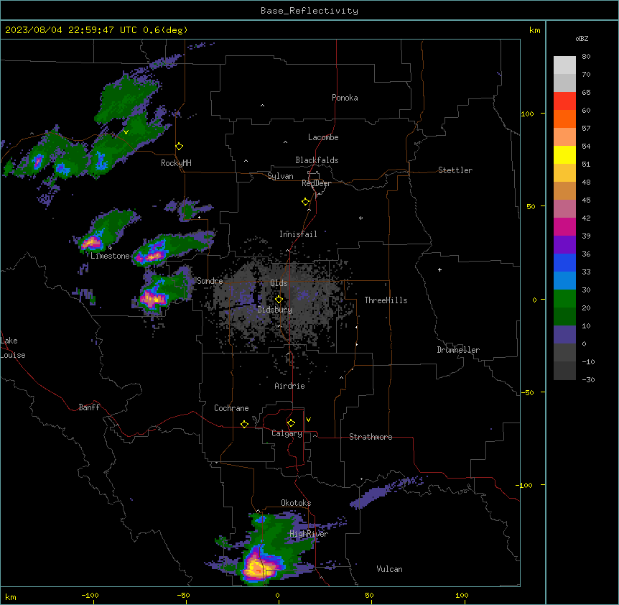This screenshot has width=619, height=605.
Task: Click the 80 value on dBZ legend
Action: (x=586, y=57)
